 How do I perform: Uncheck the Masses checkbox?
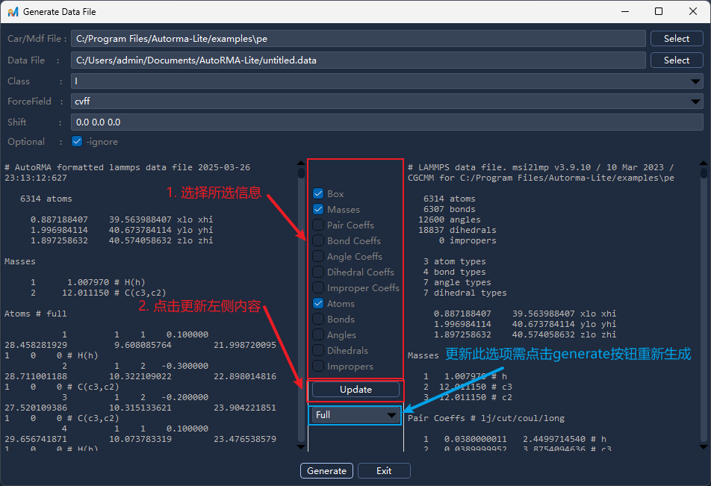[318, 210]
